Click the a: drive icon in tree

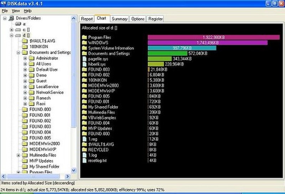18,24
